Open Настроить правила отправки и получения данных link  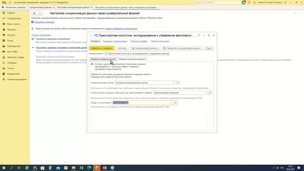(61, 47)
